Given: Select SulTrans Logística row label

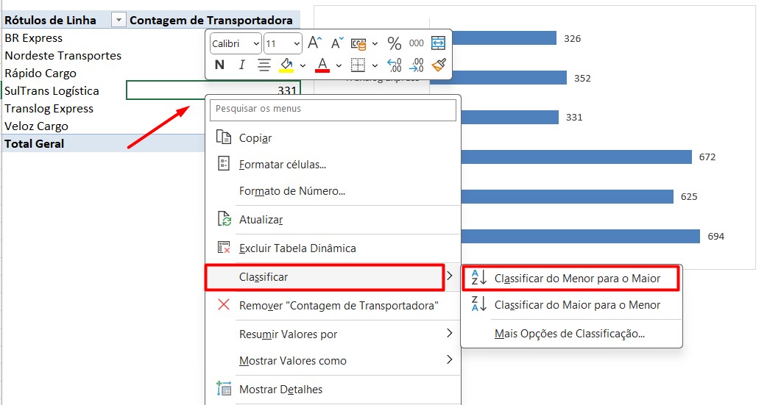Looking at the screenshot, I should [x=52, y=91].
